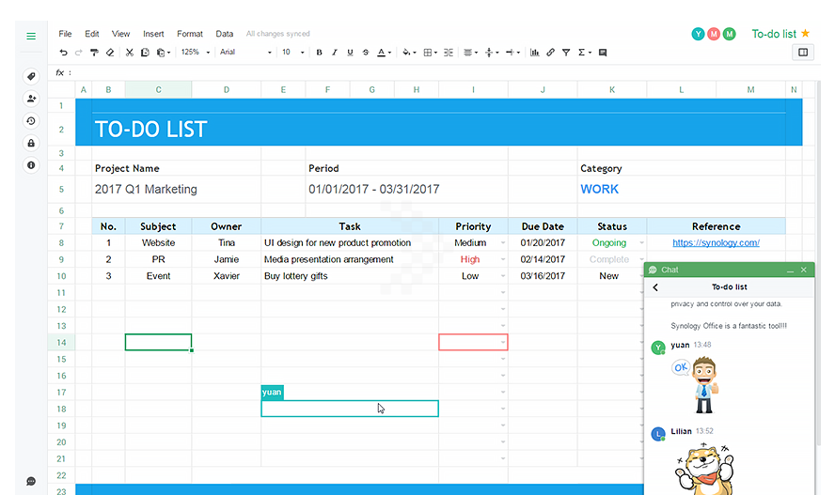Open the fill color picker
Screen dimensions: 835x495
408,53
